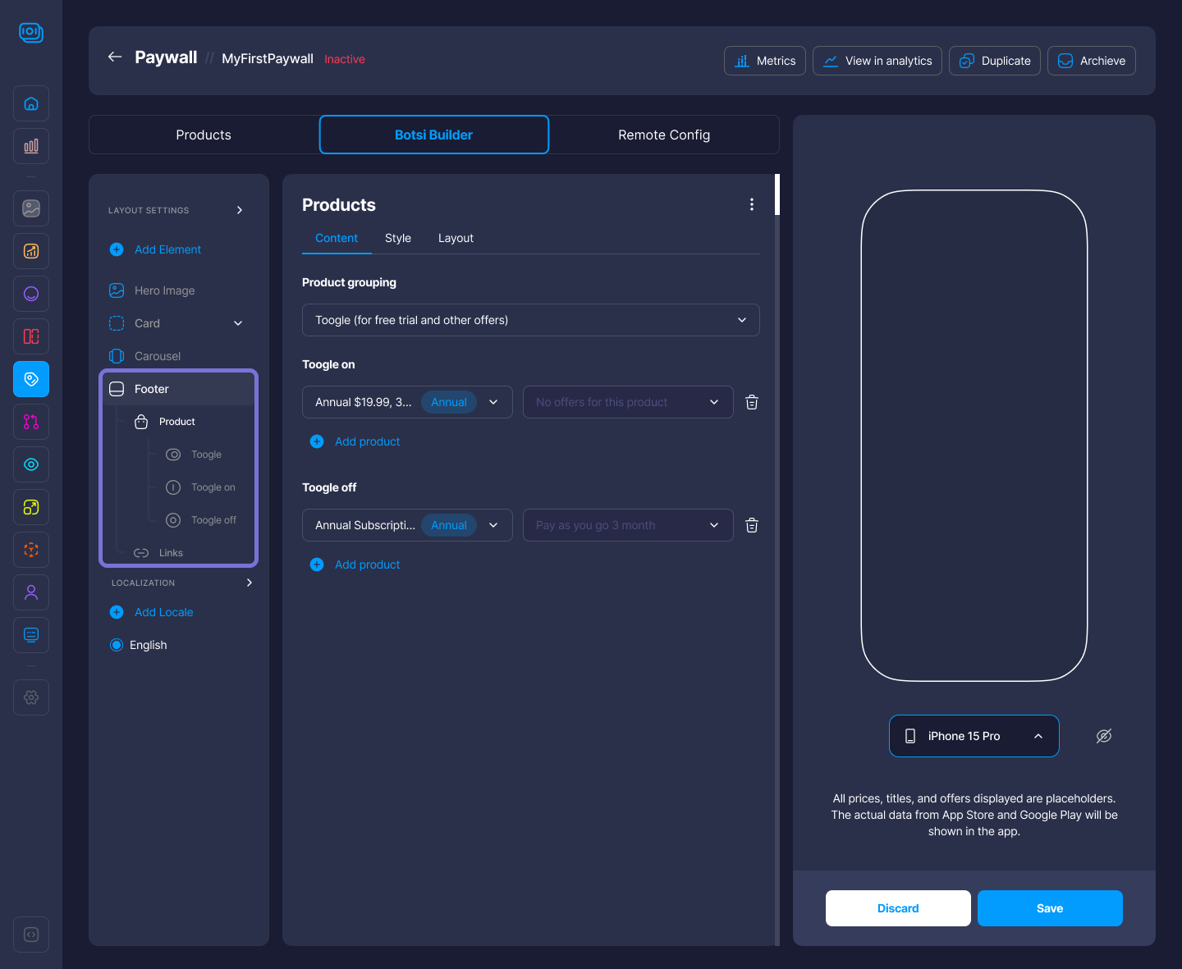This screenshot has width=1182, height=969.
Task: Open the settings gear in left sidebar
Action: (x=31, y=697)
